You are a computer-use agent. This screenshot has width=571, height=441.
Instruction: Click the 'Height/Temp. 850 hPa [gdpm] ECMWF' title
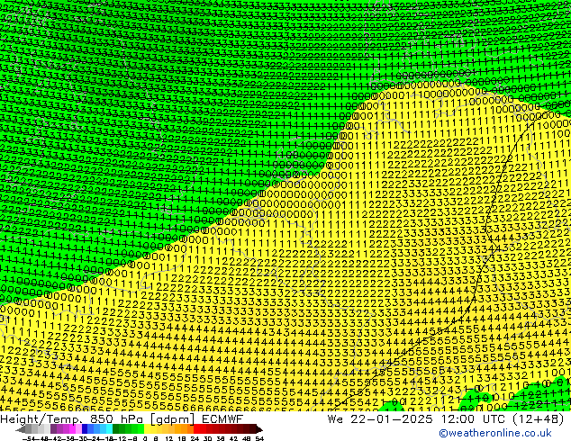click(122, 419)
